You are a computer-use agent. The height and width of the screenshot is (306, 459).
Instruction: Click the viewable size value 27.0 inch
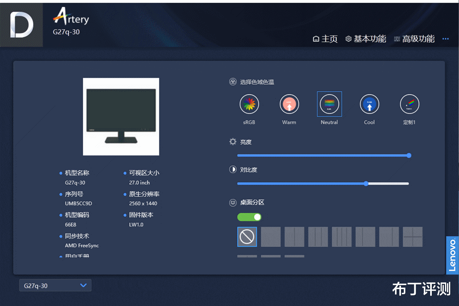[139, 183]
